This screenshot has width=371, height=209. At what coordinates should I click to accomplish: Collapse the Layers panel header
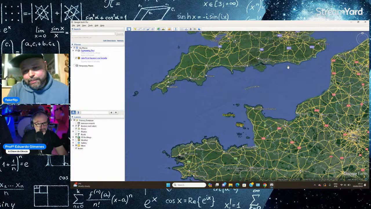click(72, 117)
